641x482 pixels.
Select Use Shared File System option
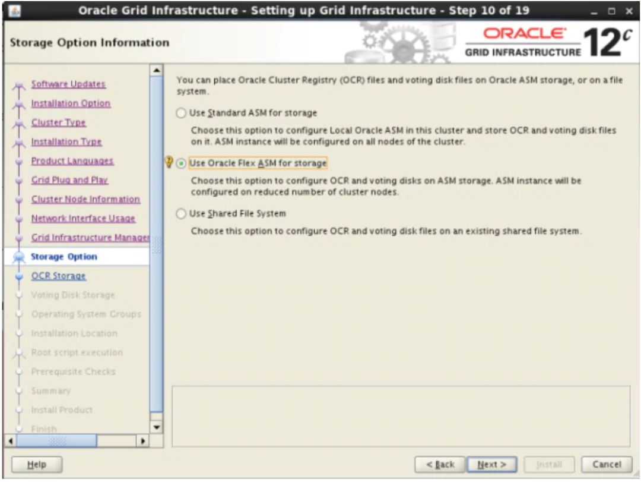coord(182,214)
